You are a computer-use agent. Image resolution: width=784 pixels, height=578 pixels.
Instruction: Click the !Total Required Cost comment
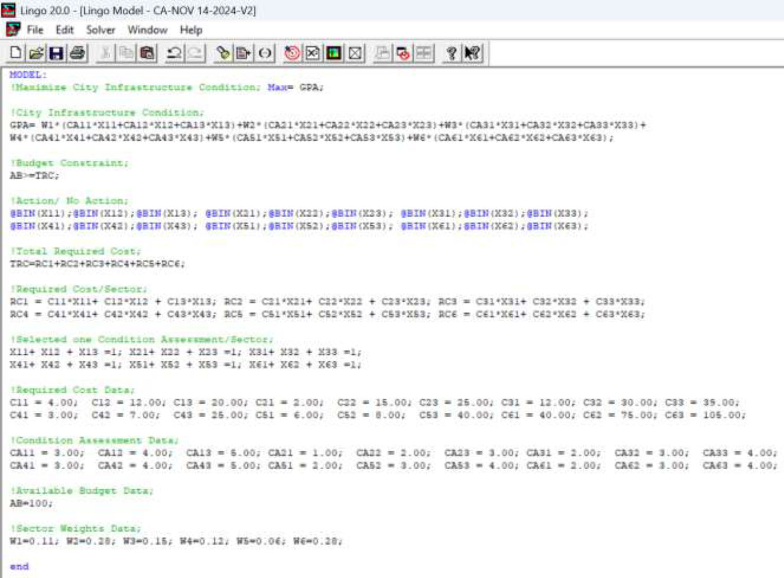[76, 251]
